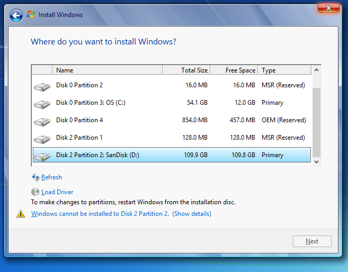Select Disk 0 Partition 3: OS (C:)

(x=172, y=103)
